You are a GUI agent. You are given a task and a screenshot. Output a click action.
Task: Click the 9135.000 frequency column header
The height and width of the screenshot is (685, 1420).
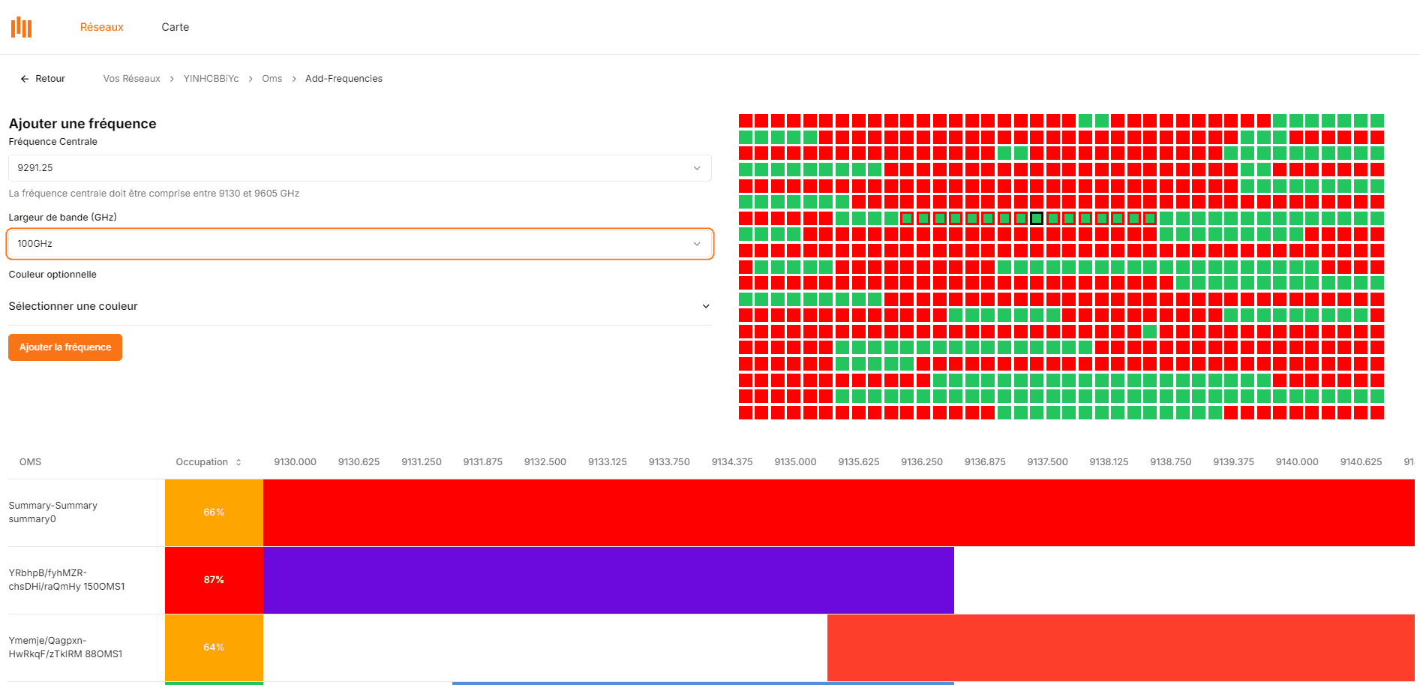click(795, 462)
